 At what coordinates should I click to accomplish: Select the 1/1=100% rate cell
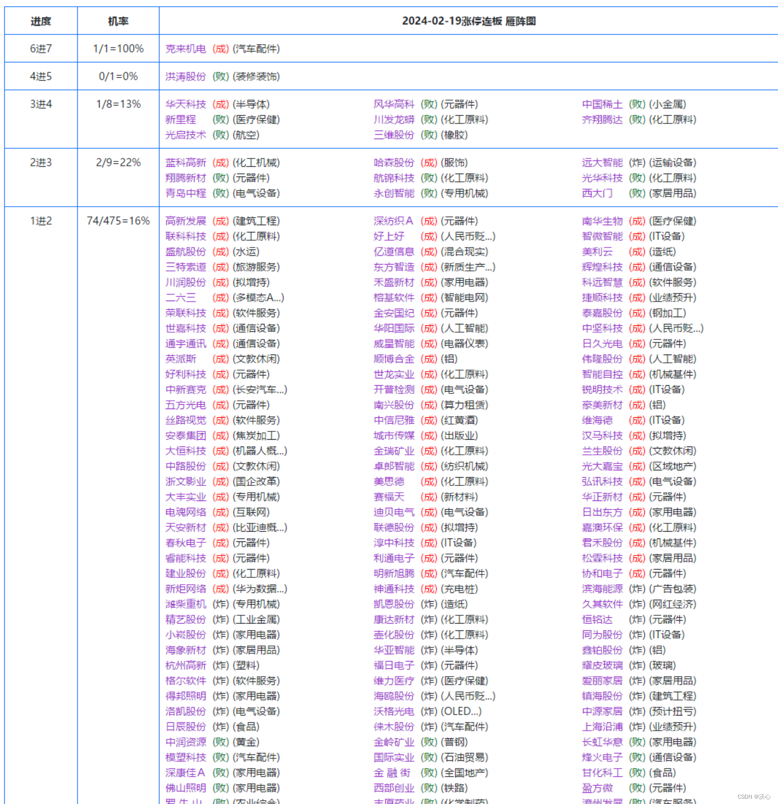[x=118, y=49]
